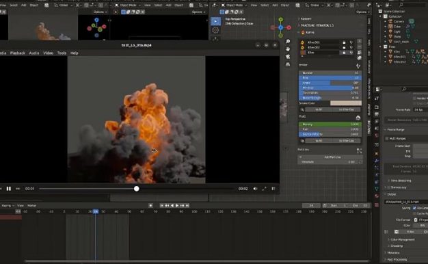
Task: Enable the Multi Ranges checkbox
Action: point(387,138)
